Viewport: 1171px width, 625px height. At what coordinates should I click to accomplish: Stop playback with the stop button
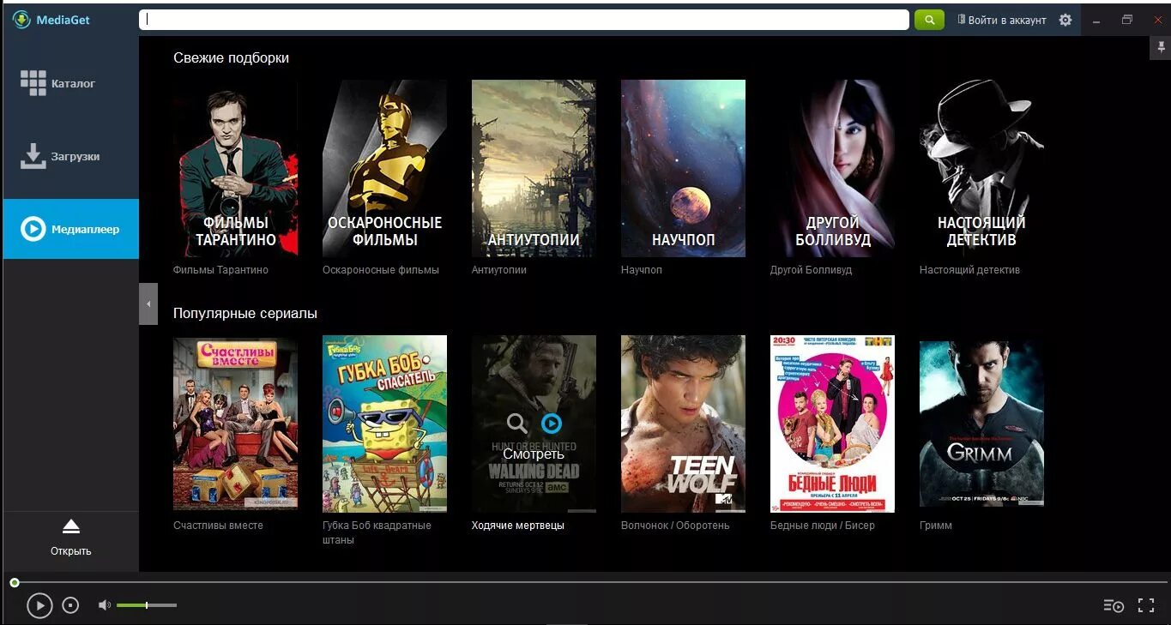[71, 605]
